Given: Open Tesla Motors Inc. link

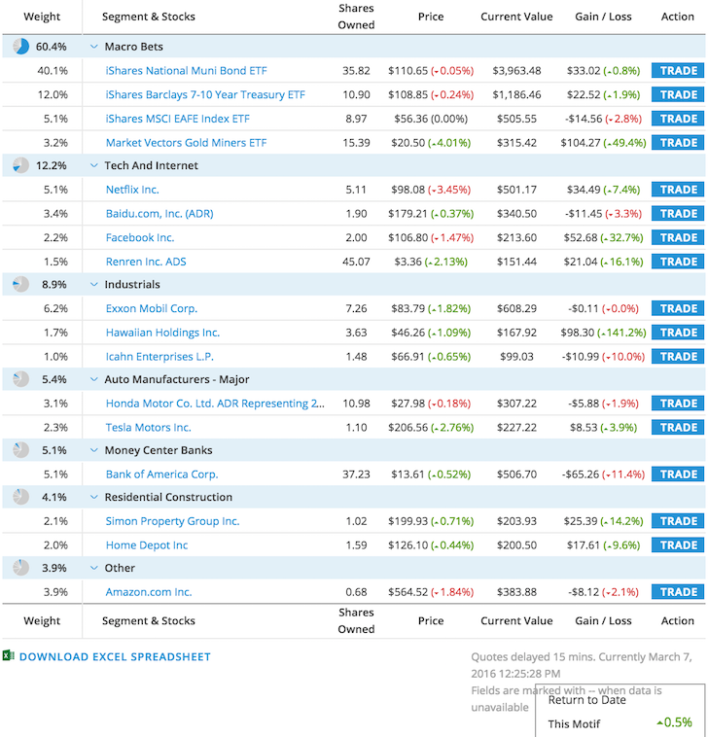Looking at the screenshot, I should click(x=149, y=427).
